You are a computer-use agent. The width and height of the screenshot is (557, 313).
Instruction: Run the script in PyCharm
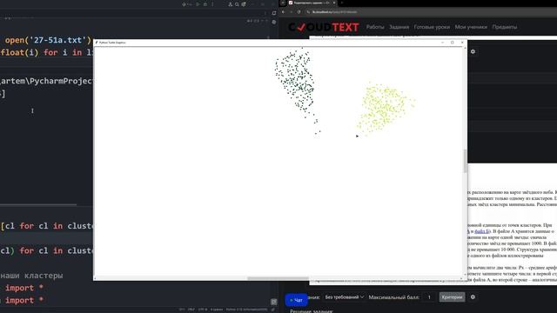pyautogui.click(x=198, y=4)
